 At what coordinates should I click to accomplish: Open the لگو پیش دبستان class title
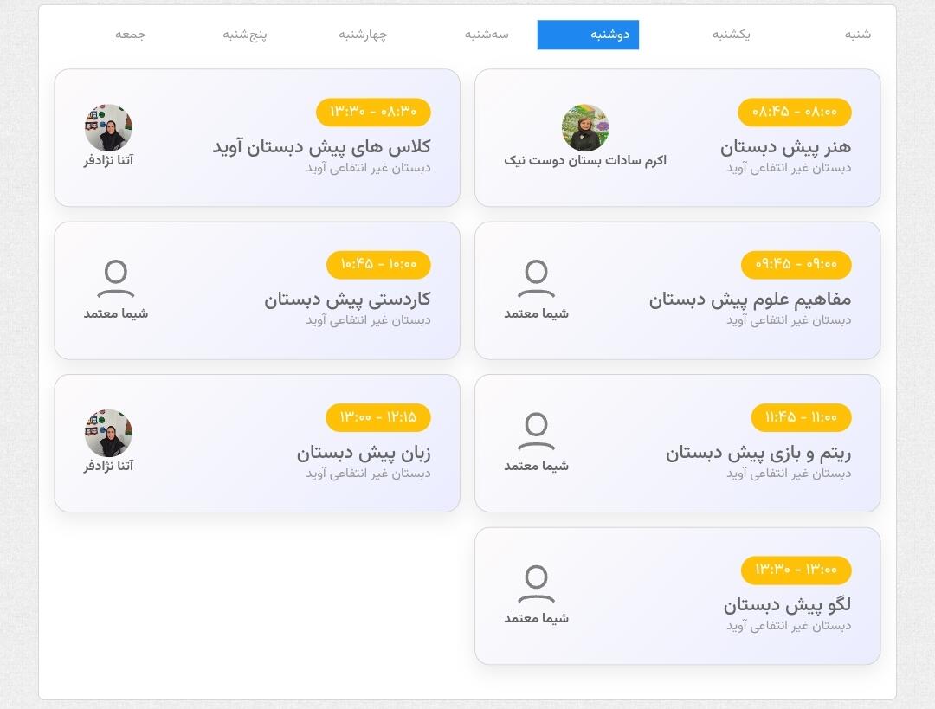click(x=787, y=604)
